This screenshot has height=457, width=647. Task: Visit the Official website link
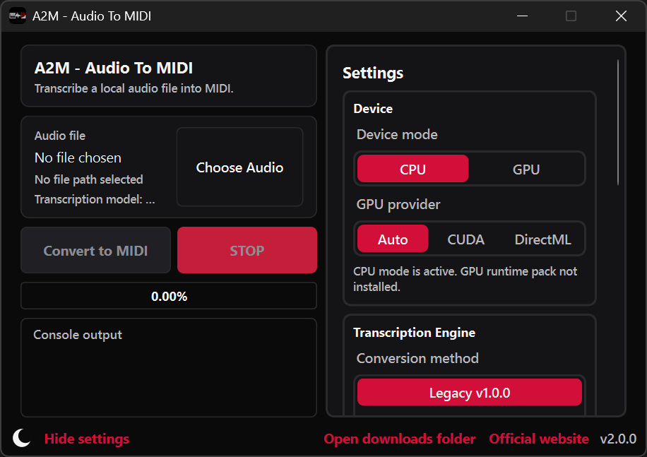pyautogui.click(x=538, y=439)
